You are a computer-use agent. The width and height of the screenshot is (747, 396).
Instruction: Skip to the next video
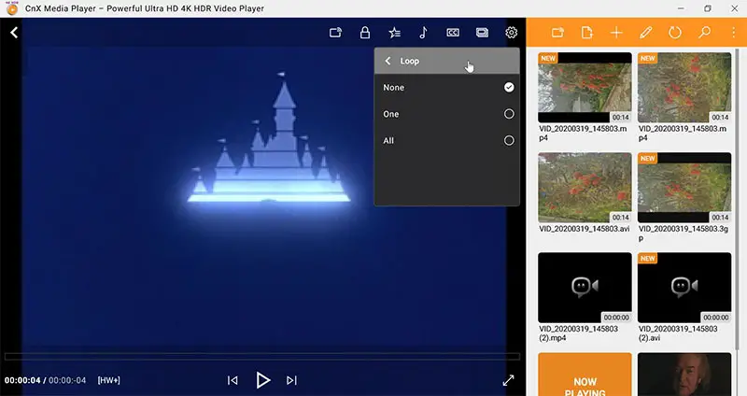coord(291,380)
